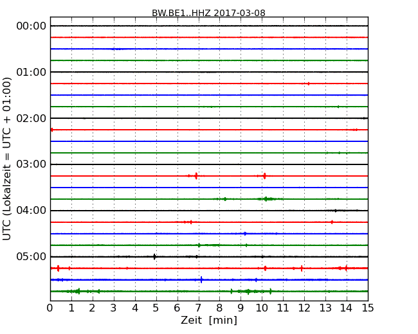
Task: Click x-axis tick label 11
Action: coord(283,308)
